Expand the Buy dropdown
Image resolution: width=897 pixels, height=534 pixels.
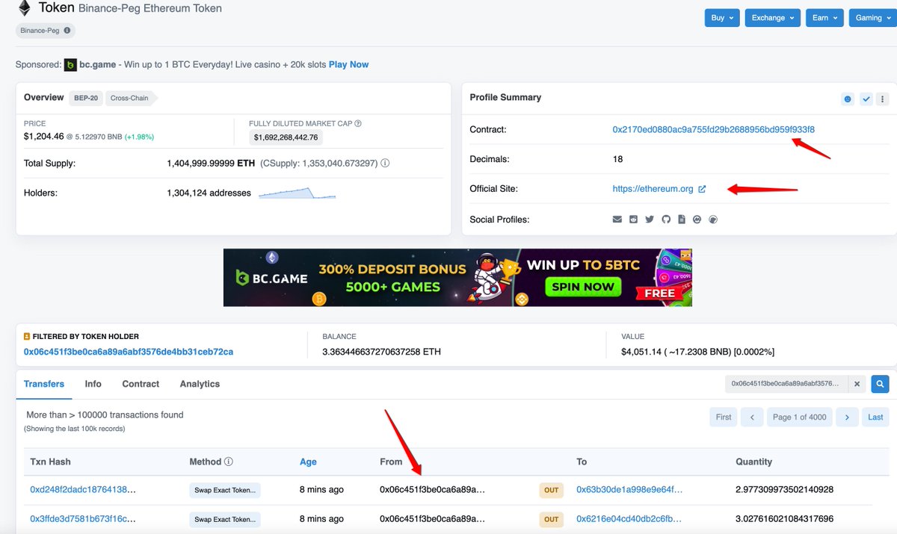click(722, 18)
